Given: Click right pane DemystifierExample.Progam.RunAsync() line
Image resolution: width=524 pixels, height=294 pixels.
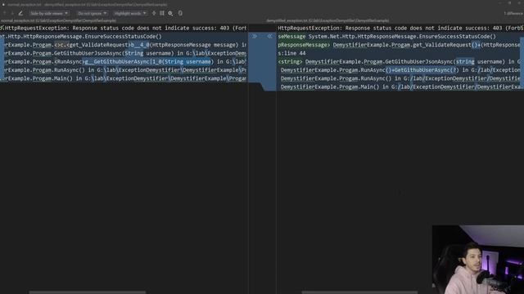Looking at the screenshot, I should (x=400, y=78).
